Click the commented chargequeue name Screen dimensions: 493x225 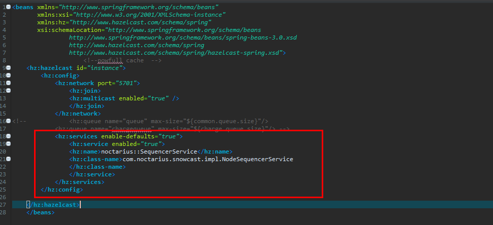coord(132,129)
